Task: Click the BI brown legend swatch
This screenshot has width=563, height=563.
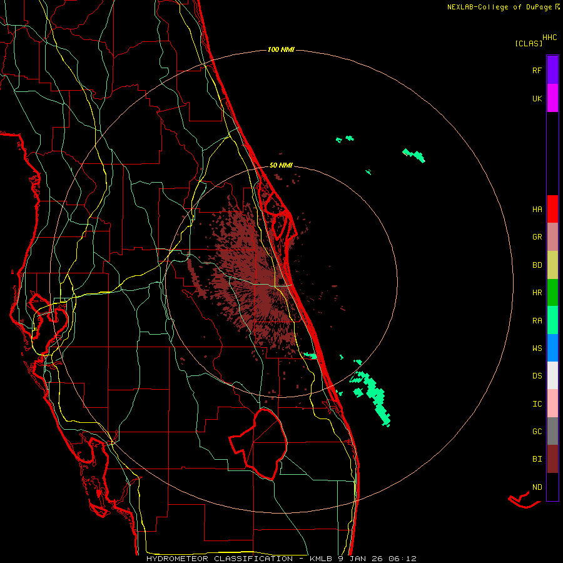Action: [552, 459]
